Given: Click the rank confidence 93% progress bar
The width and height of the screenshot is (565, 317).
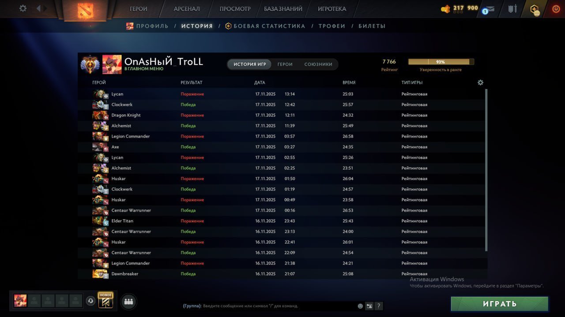Looking at the screenshot, I should click(x=441, y=62).
